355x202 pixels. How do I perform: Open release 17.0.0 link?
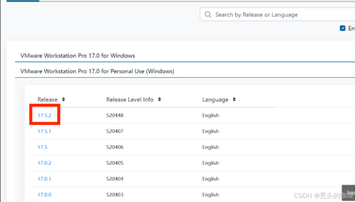[x=44, y=194]
